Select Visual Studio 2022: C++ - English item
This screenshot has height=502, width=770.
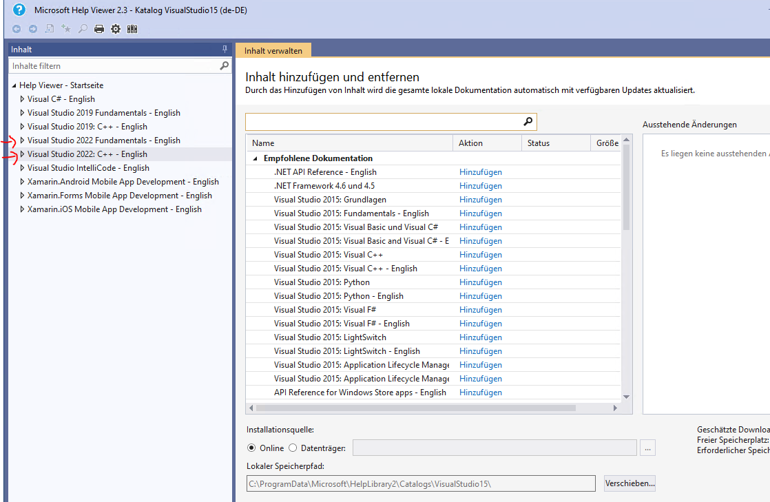point(87,154)
